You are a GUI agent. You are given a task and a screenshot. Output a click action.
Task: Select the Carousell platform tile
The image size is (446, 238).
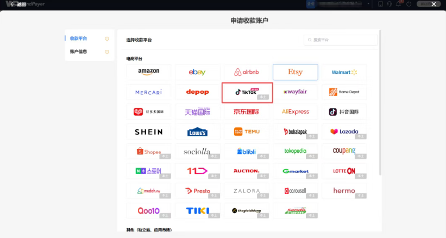(x=295, y=191)
